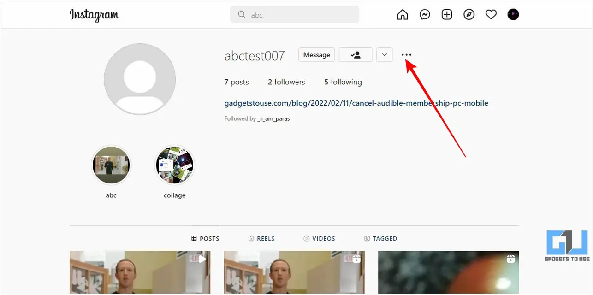This screenshot has width=593, height=295.
Task: Click the collage highlight label
Action: [175, 195]
